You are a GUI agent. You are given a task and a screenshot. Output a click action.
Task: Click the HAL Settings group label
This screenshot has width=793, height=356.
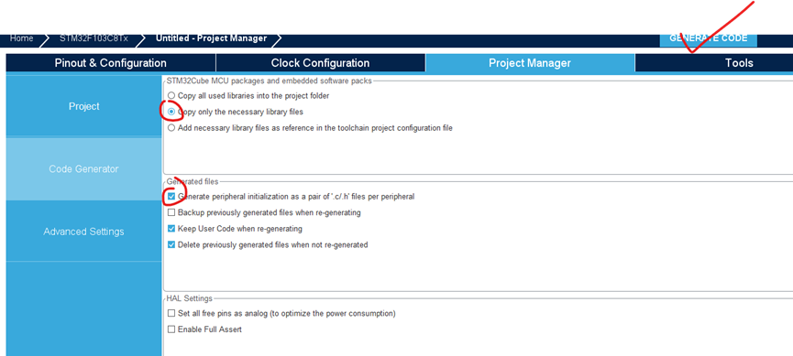coord(189,299)
